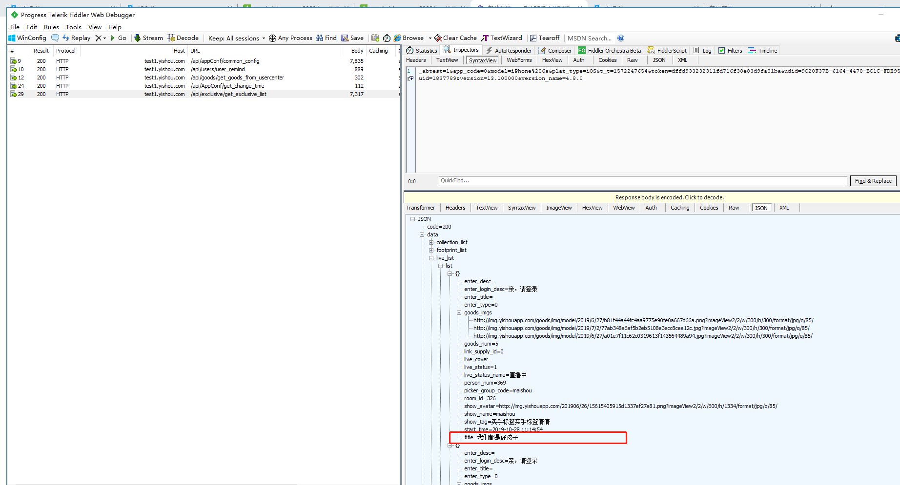Open the Rules menu
The height and width of the screenshot is (485, 900).
51,27
